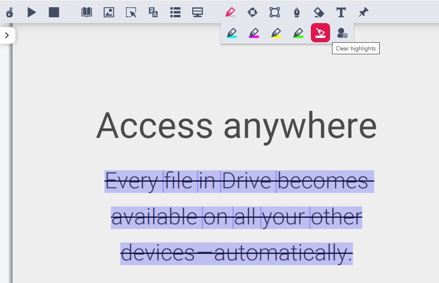Click the user with lock icon
This screenshot has height=283, width=439.
[x=342, y=33]
